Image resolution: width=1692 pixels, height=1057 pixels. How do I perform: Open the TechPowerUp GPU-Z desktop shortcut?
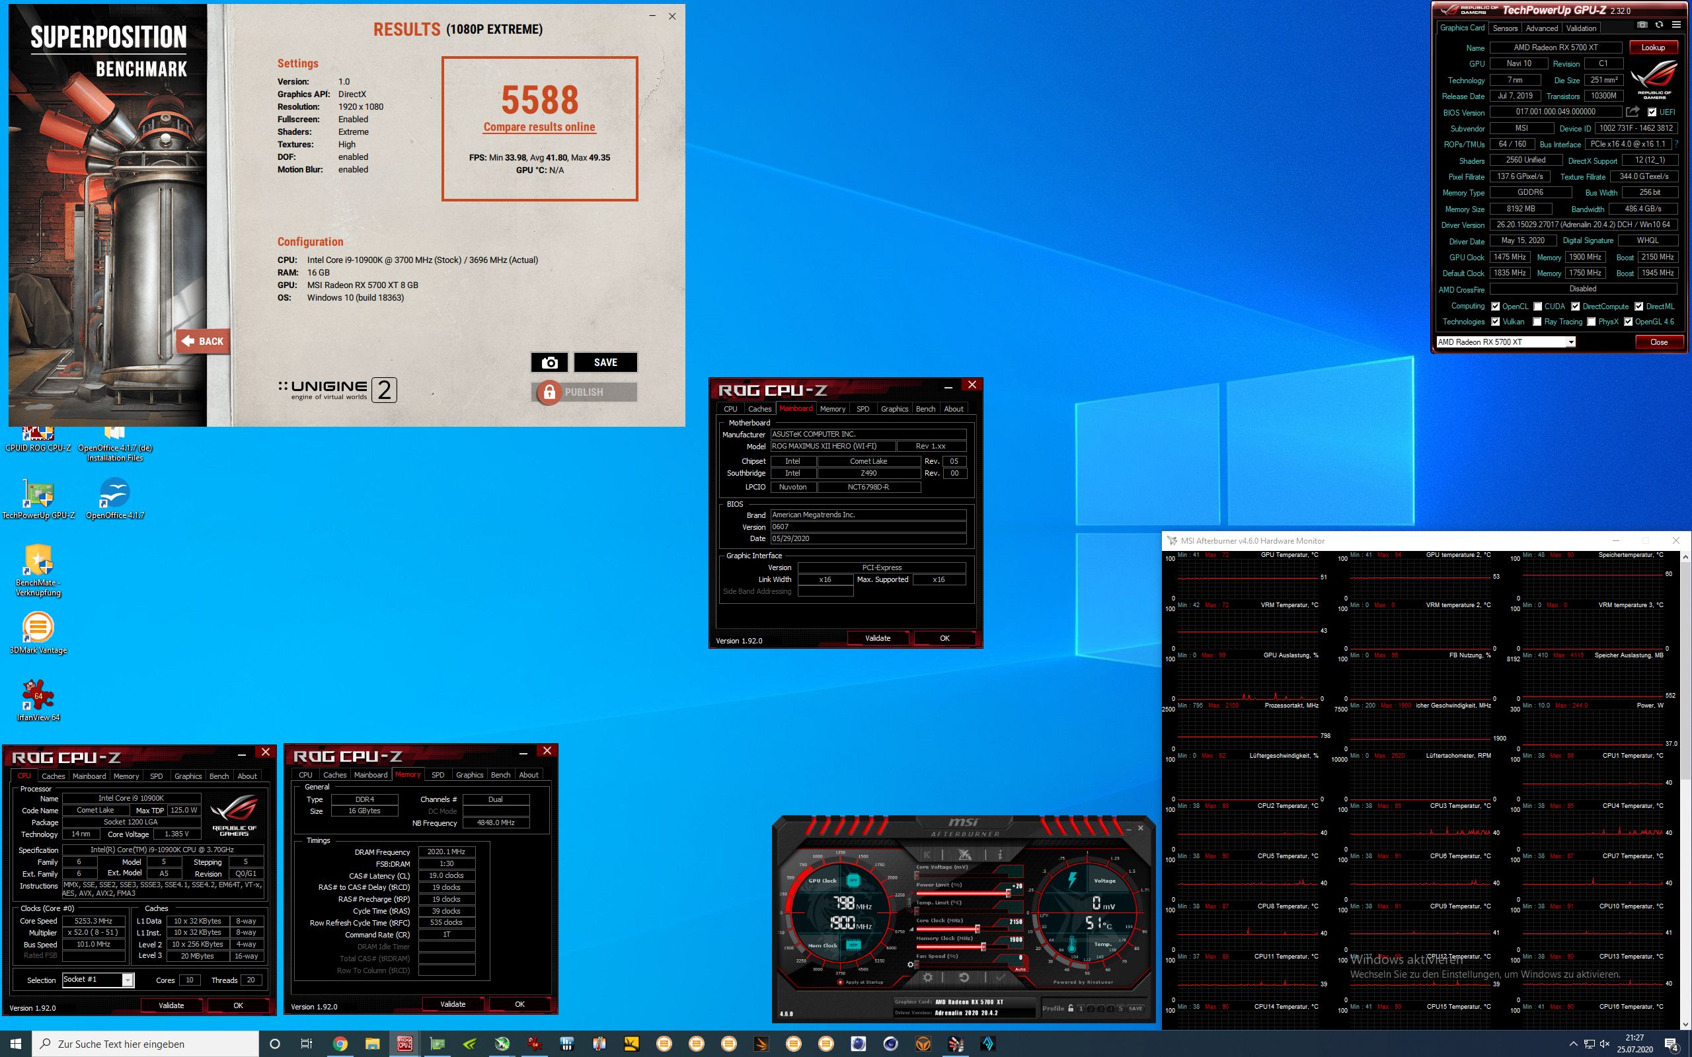point(38,499)
